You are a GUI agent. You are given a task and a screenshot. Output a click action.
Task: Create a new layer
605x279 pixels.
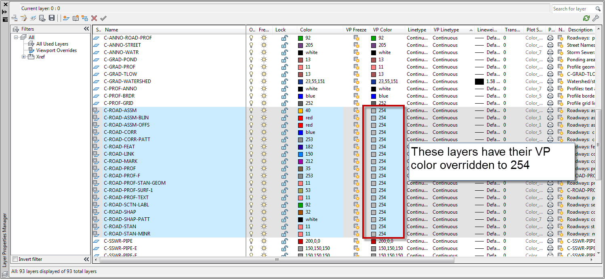pos(66,18)
